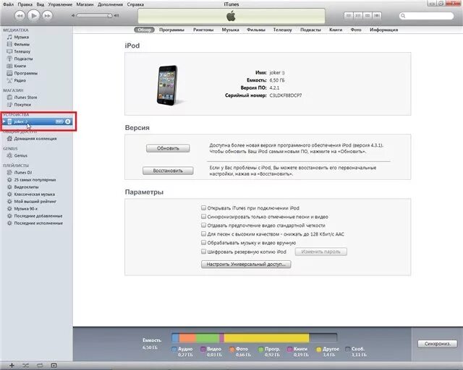Open Телешоу in the library sidebar
Viewport: 463px width, 370px height.
point(22,51)
